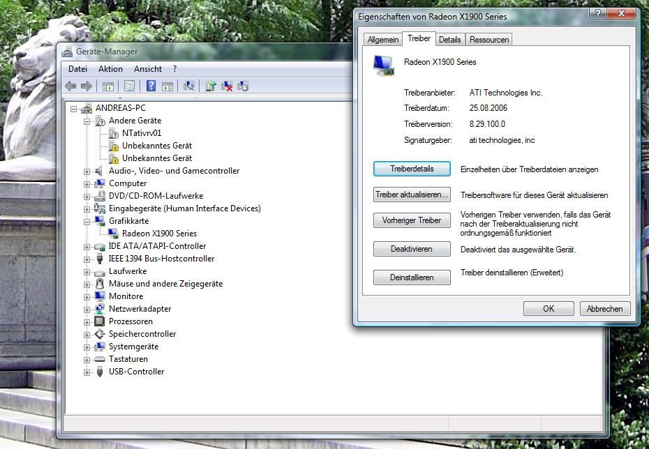
Task: Click the Grafikkarte category icon
Action: click(99, 221)
